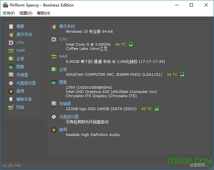
Task: Open the 操作系统 heading link in summary
Action: pyautogui.click(x=67, y=26)
